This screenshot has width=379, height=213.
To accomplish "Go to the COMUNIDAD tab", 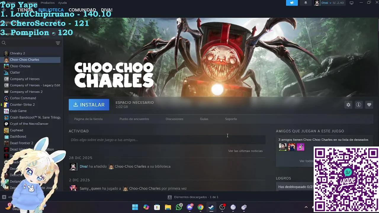I will click(x=82, y=10).
